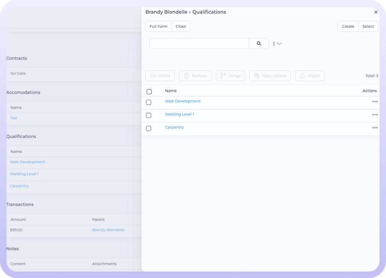The width and height of the screenshot is (386, 278).
Task: Click the Merge button
Action: 230,76
